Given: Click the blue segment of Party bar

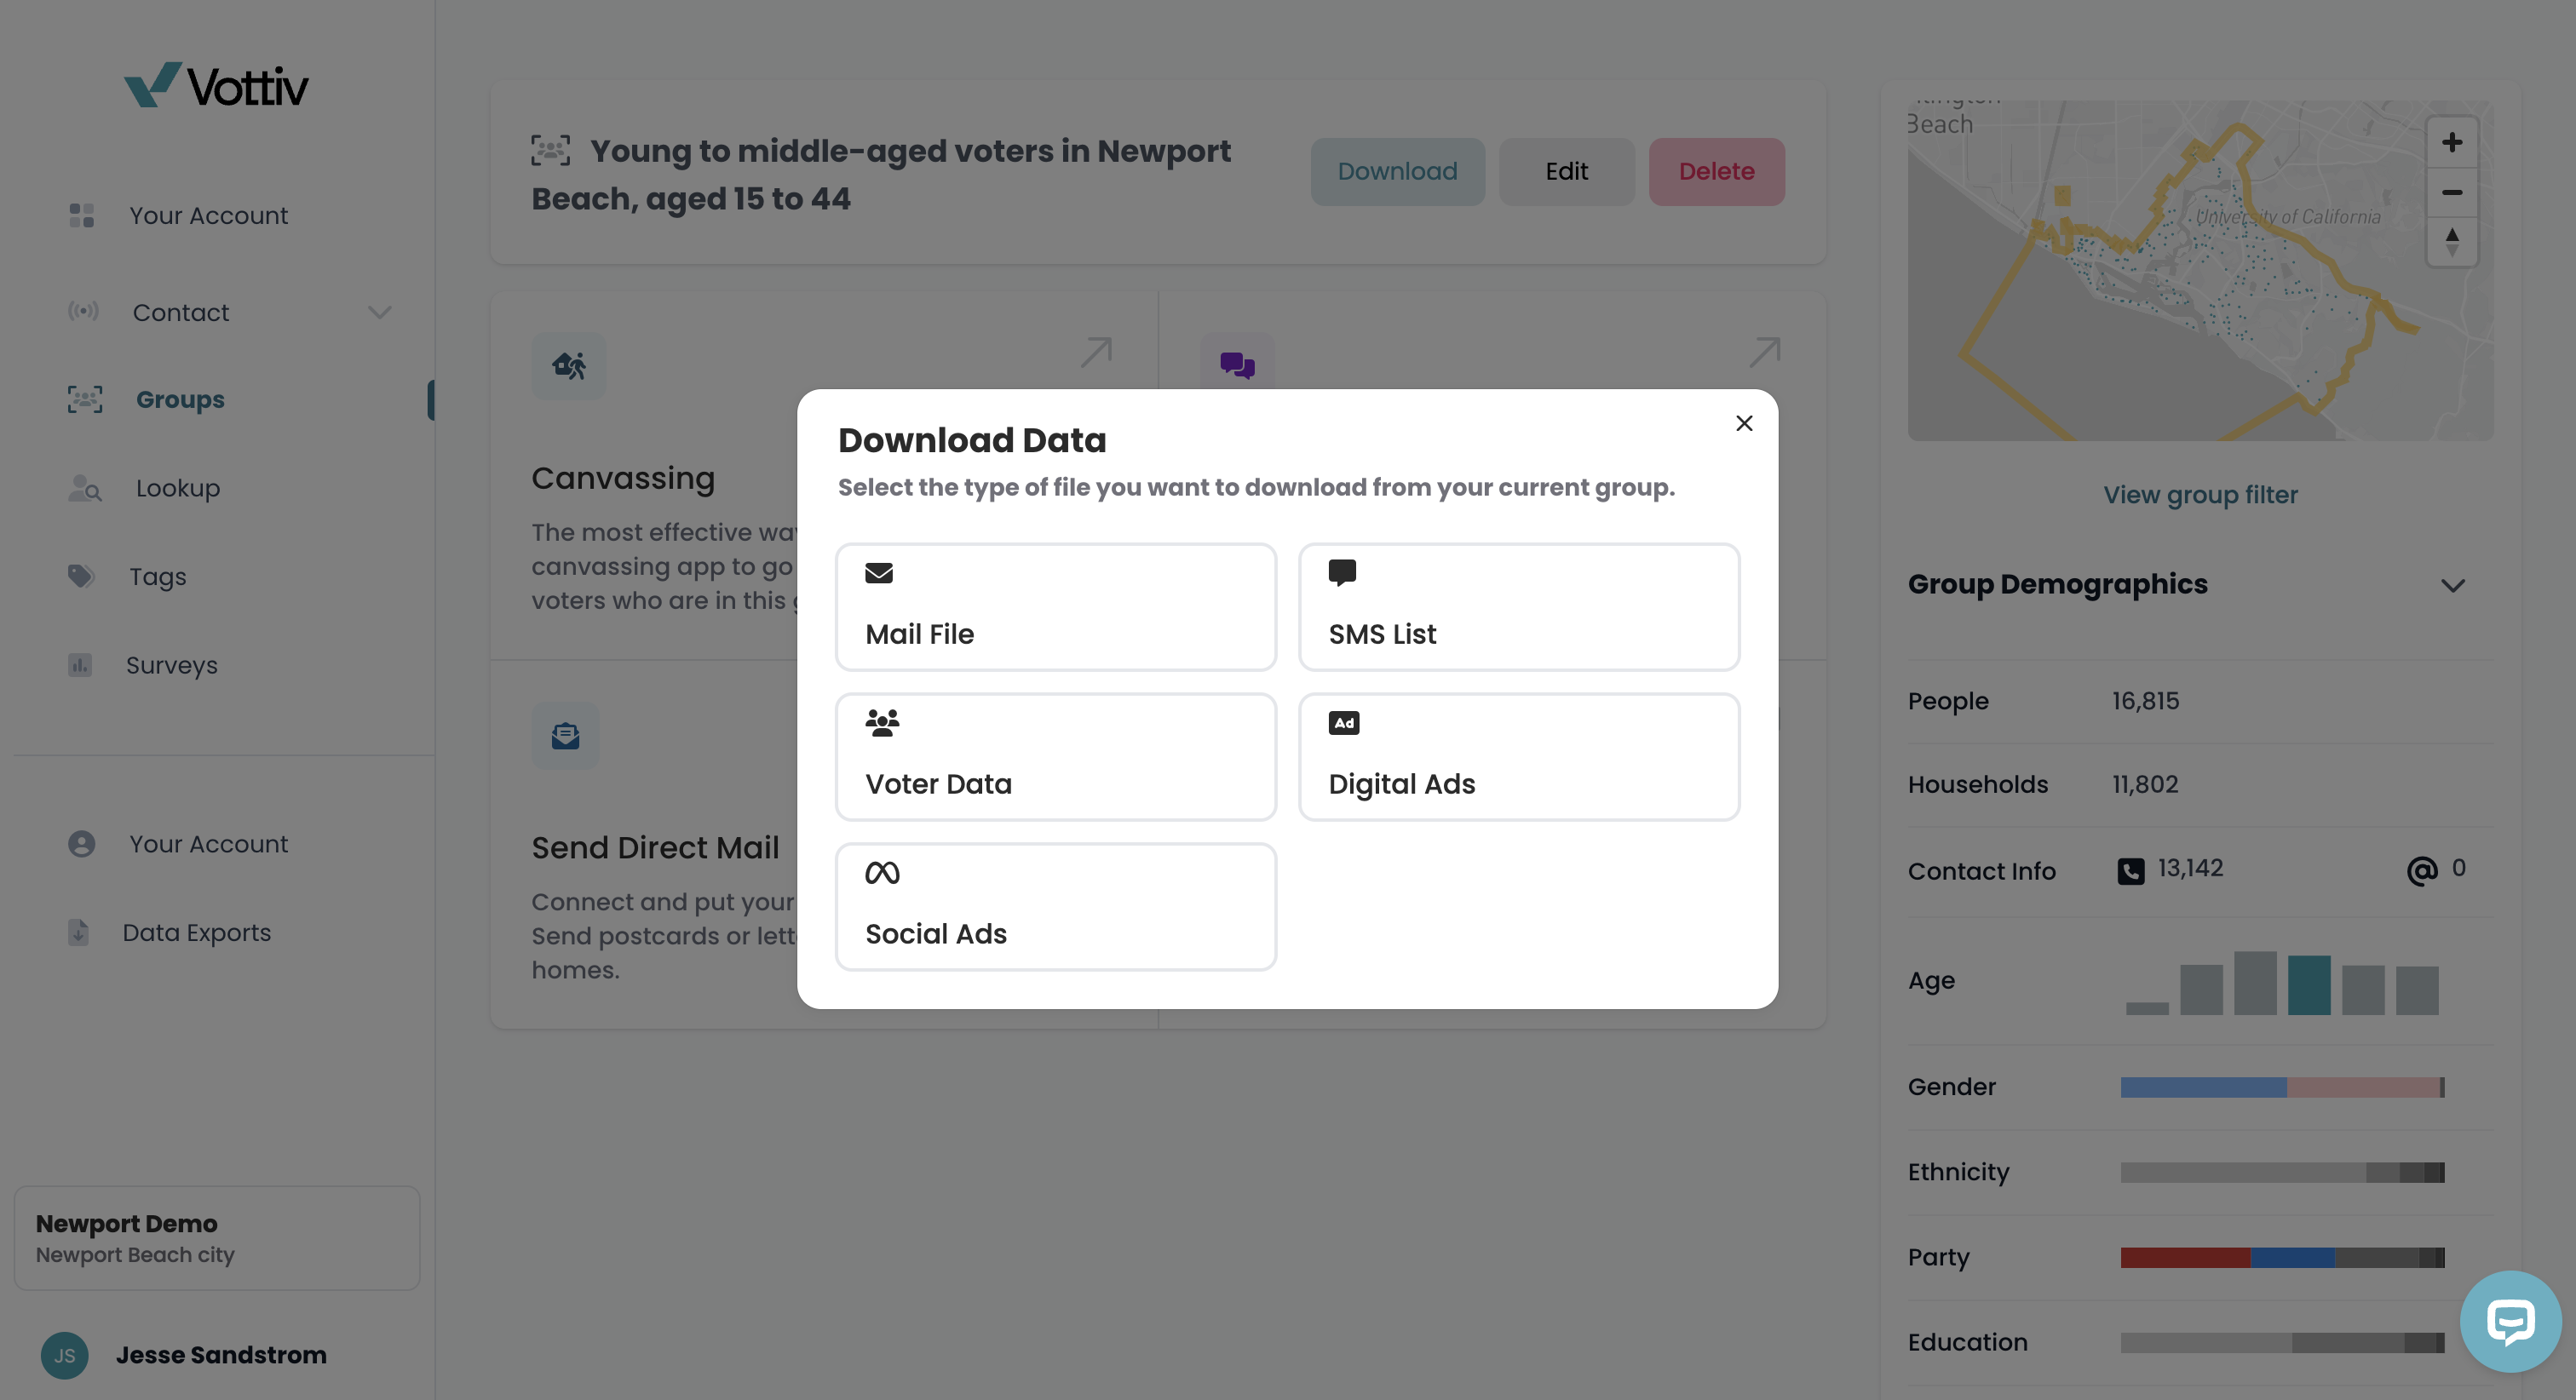Looking at the screenshot, I should pyautogui.click(x=2293, y=1257).
